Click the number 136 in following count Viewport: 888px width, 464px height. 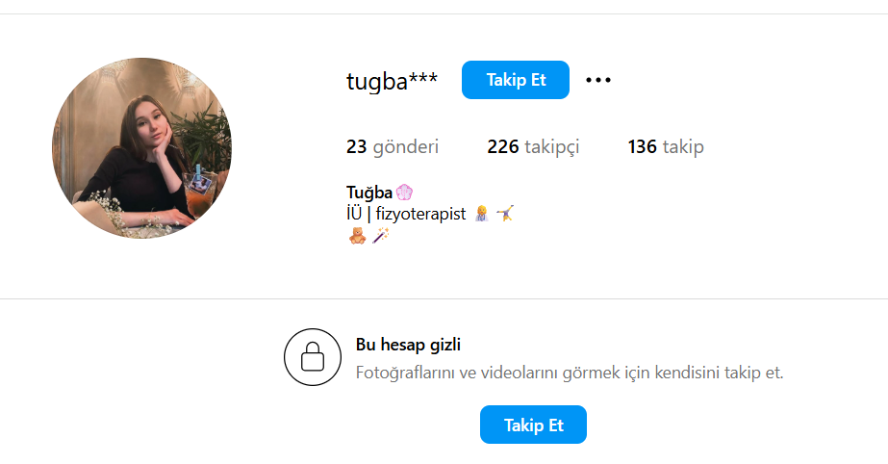(643, 146)
